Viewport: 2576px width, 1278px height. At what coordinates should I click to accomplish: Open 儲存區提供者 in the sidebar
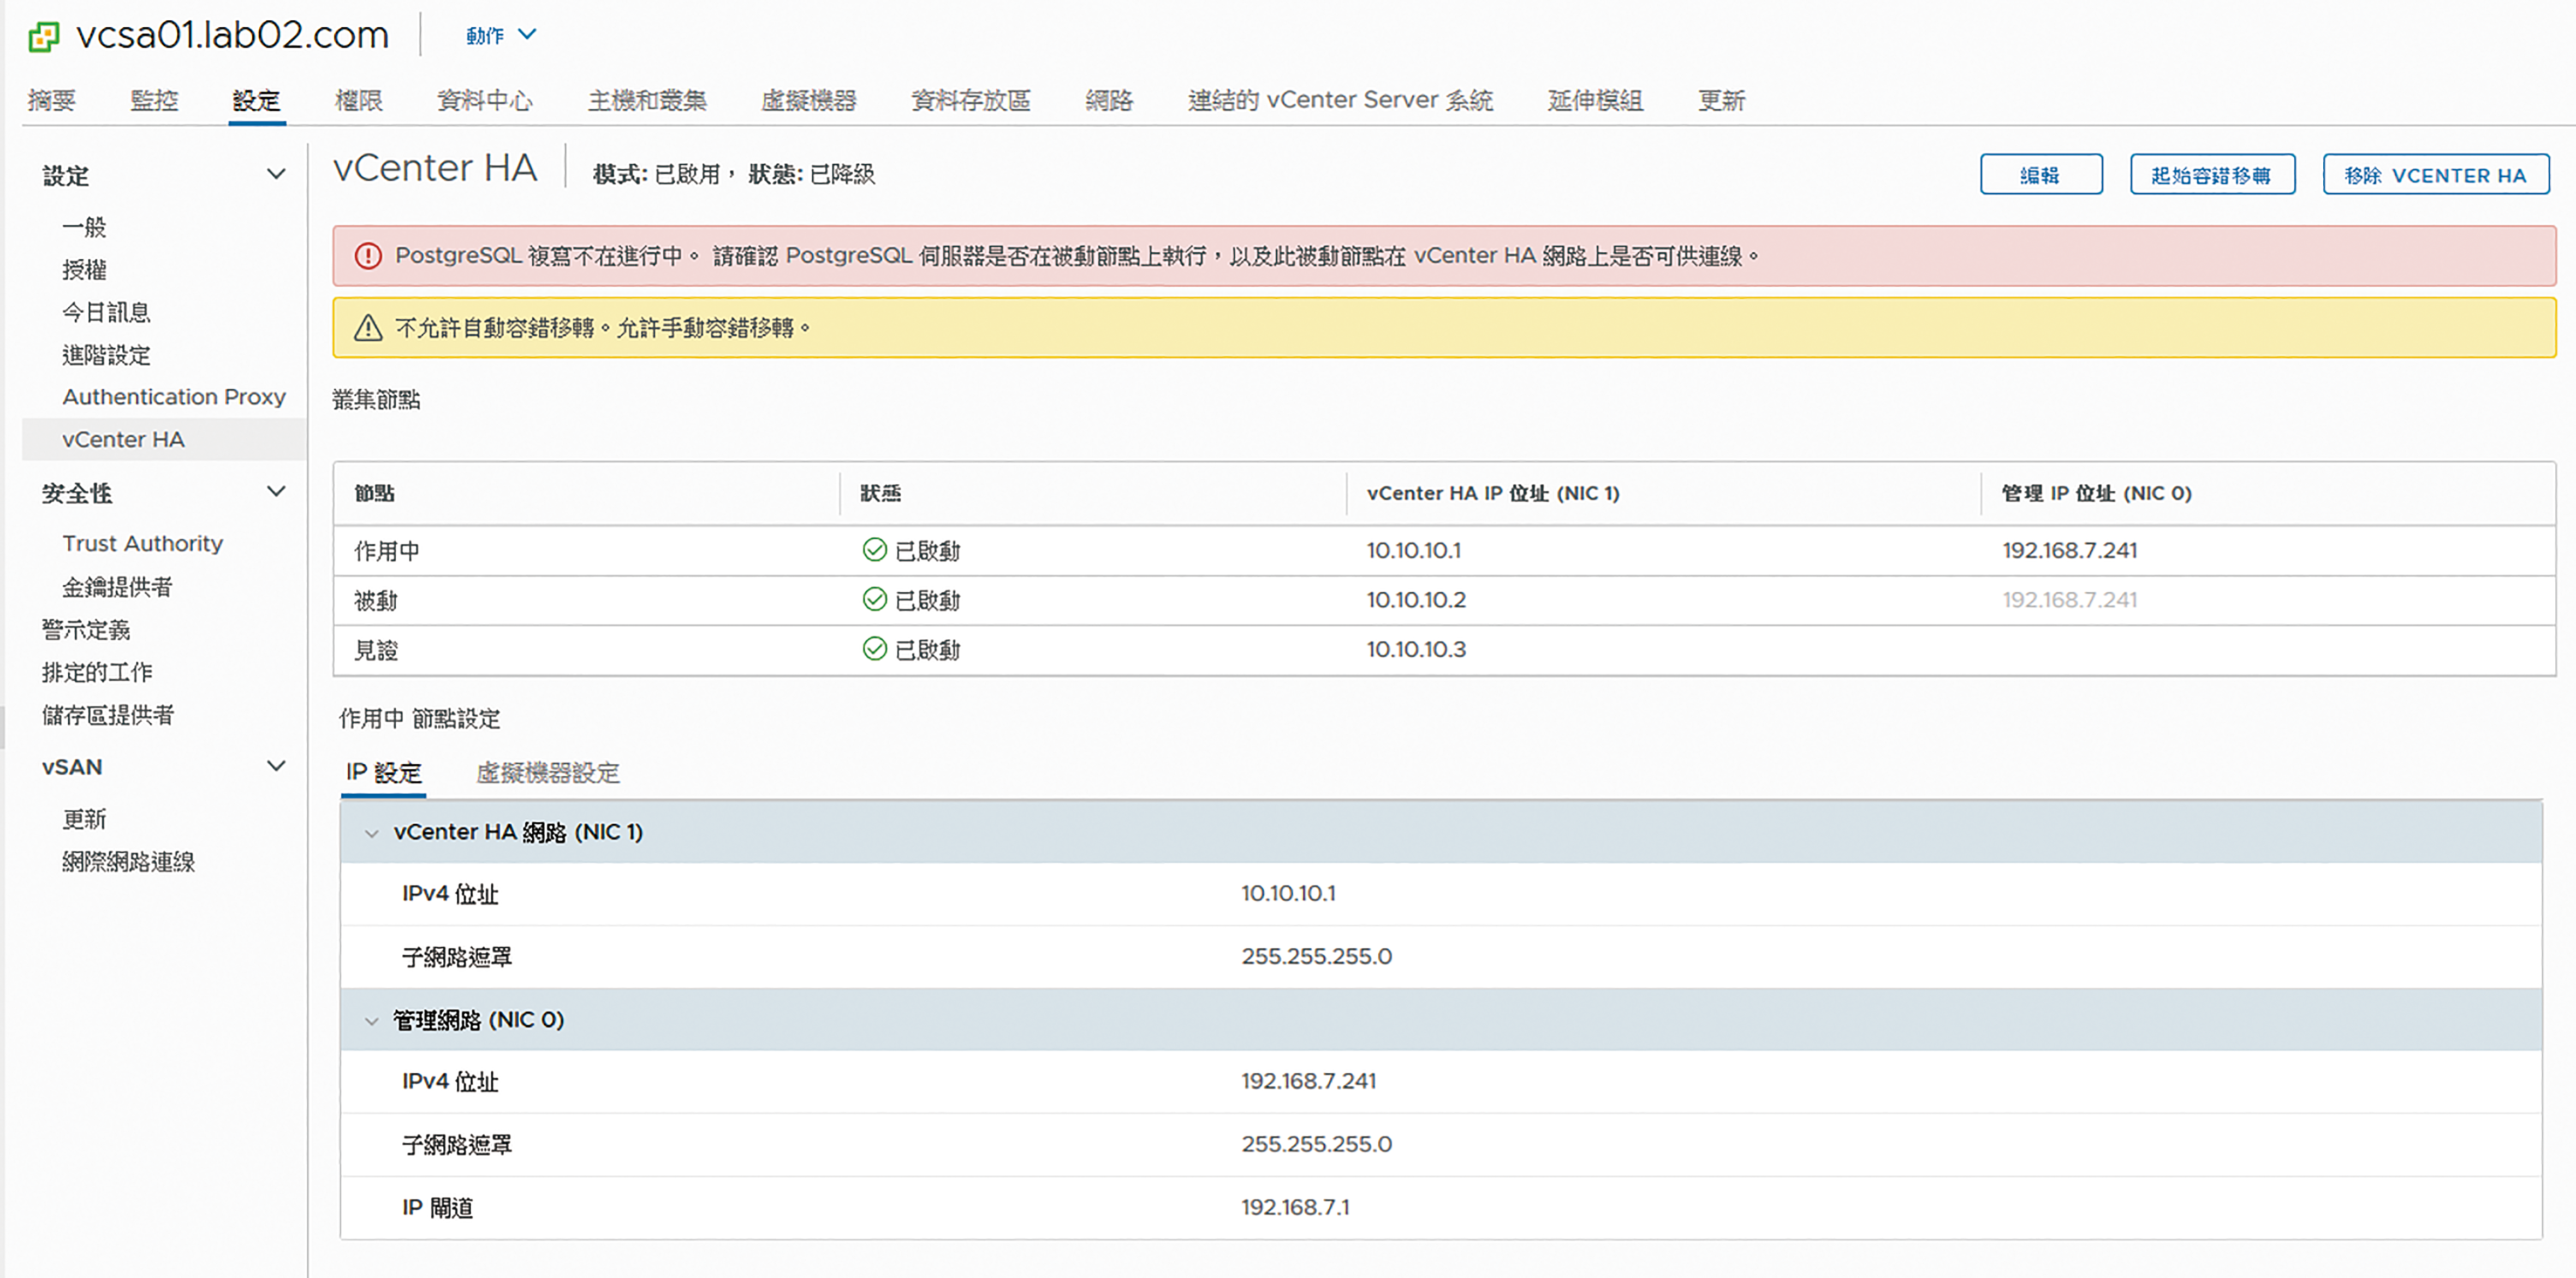(108, 715)
